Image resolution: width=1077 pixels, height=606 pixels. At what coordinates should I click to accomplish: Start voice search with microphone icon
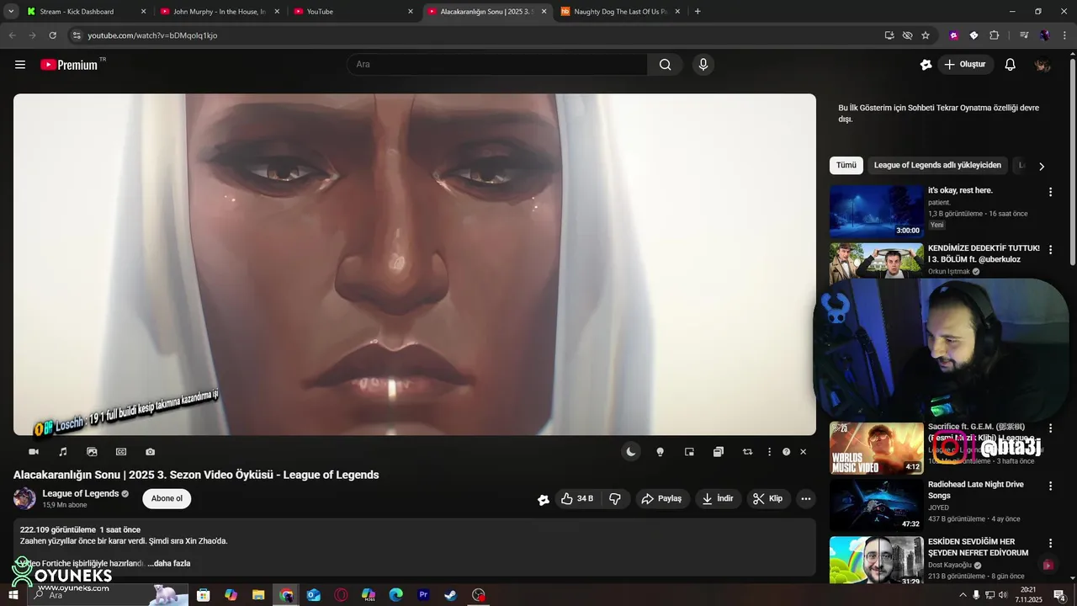point(703,65)
